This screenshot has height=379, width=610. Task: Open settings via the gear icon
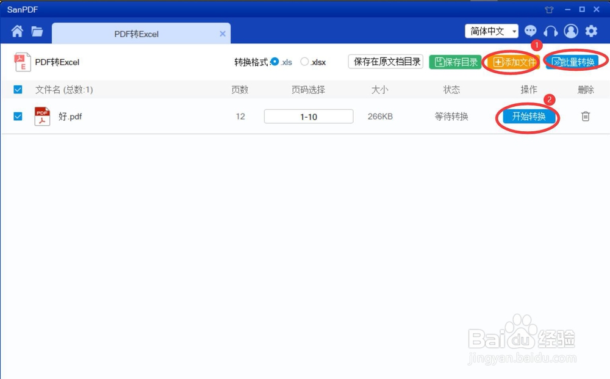[590, 30]
